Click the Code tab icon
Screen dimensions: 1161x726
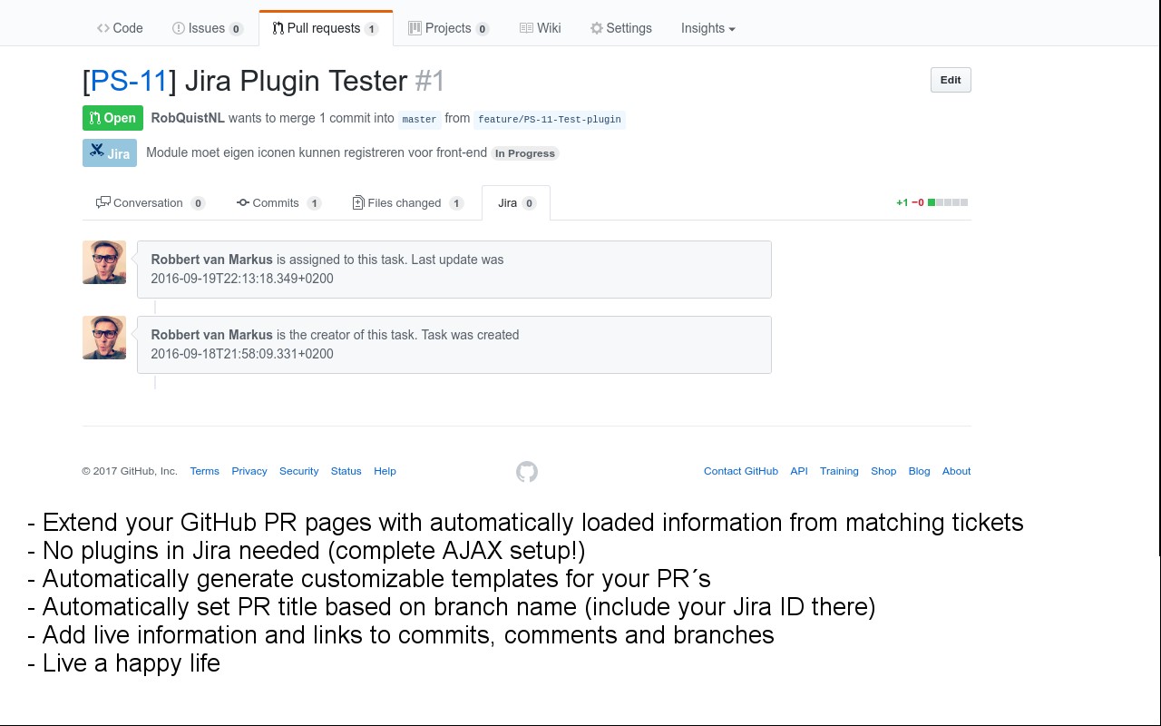click(102, 28)
